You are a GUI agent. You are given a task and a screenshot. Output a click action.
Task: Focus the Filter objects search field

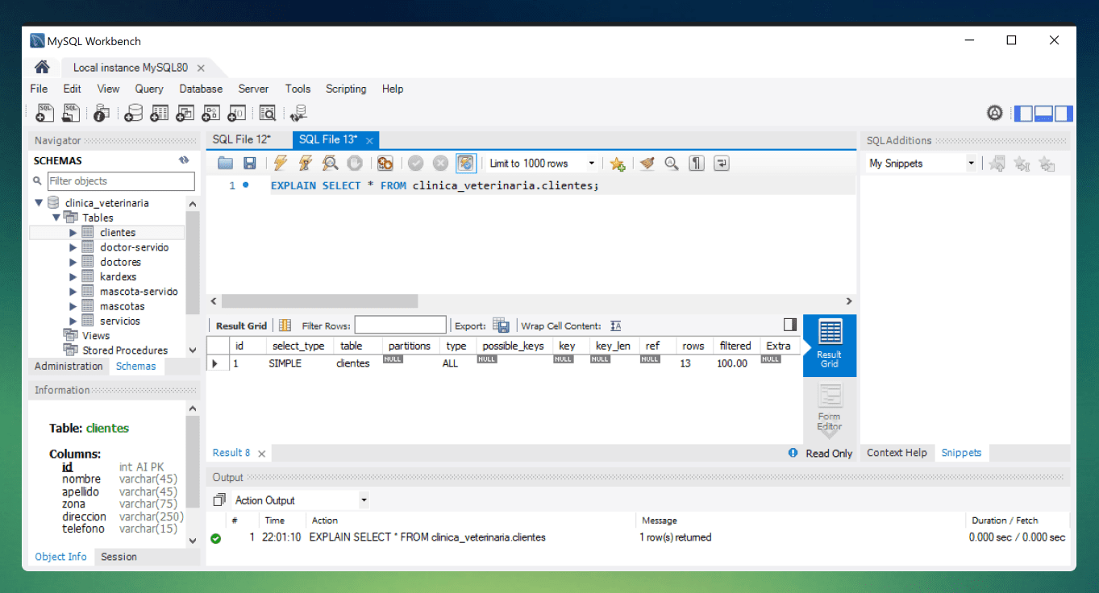120,181
